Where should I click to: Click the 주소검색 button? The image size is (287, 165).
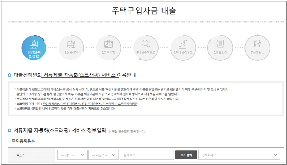[x=186, y=155]
